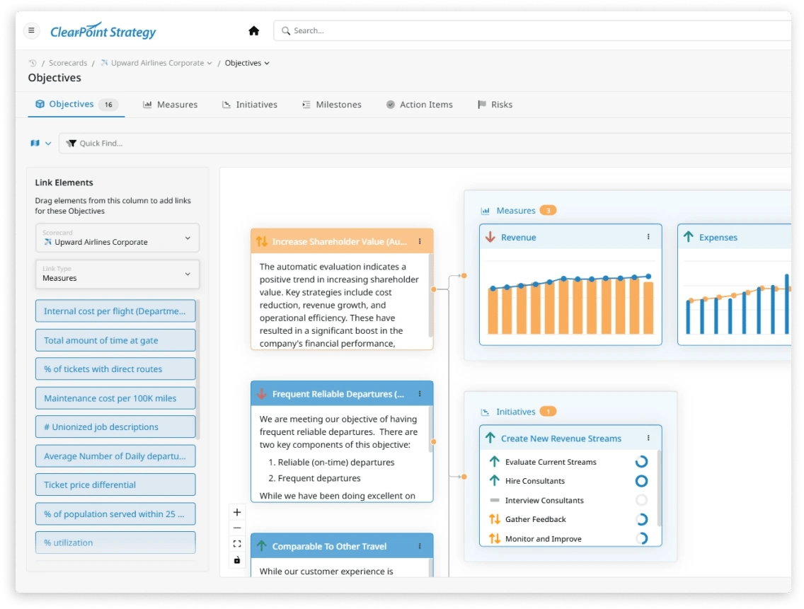The width and height of the screenshot is (804, 609).
Task: Click Initiatives group gantt icon
Action: pos(485,412)
